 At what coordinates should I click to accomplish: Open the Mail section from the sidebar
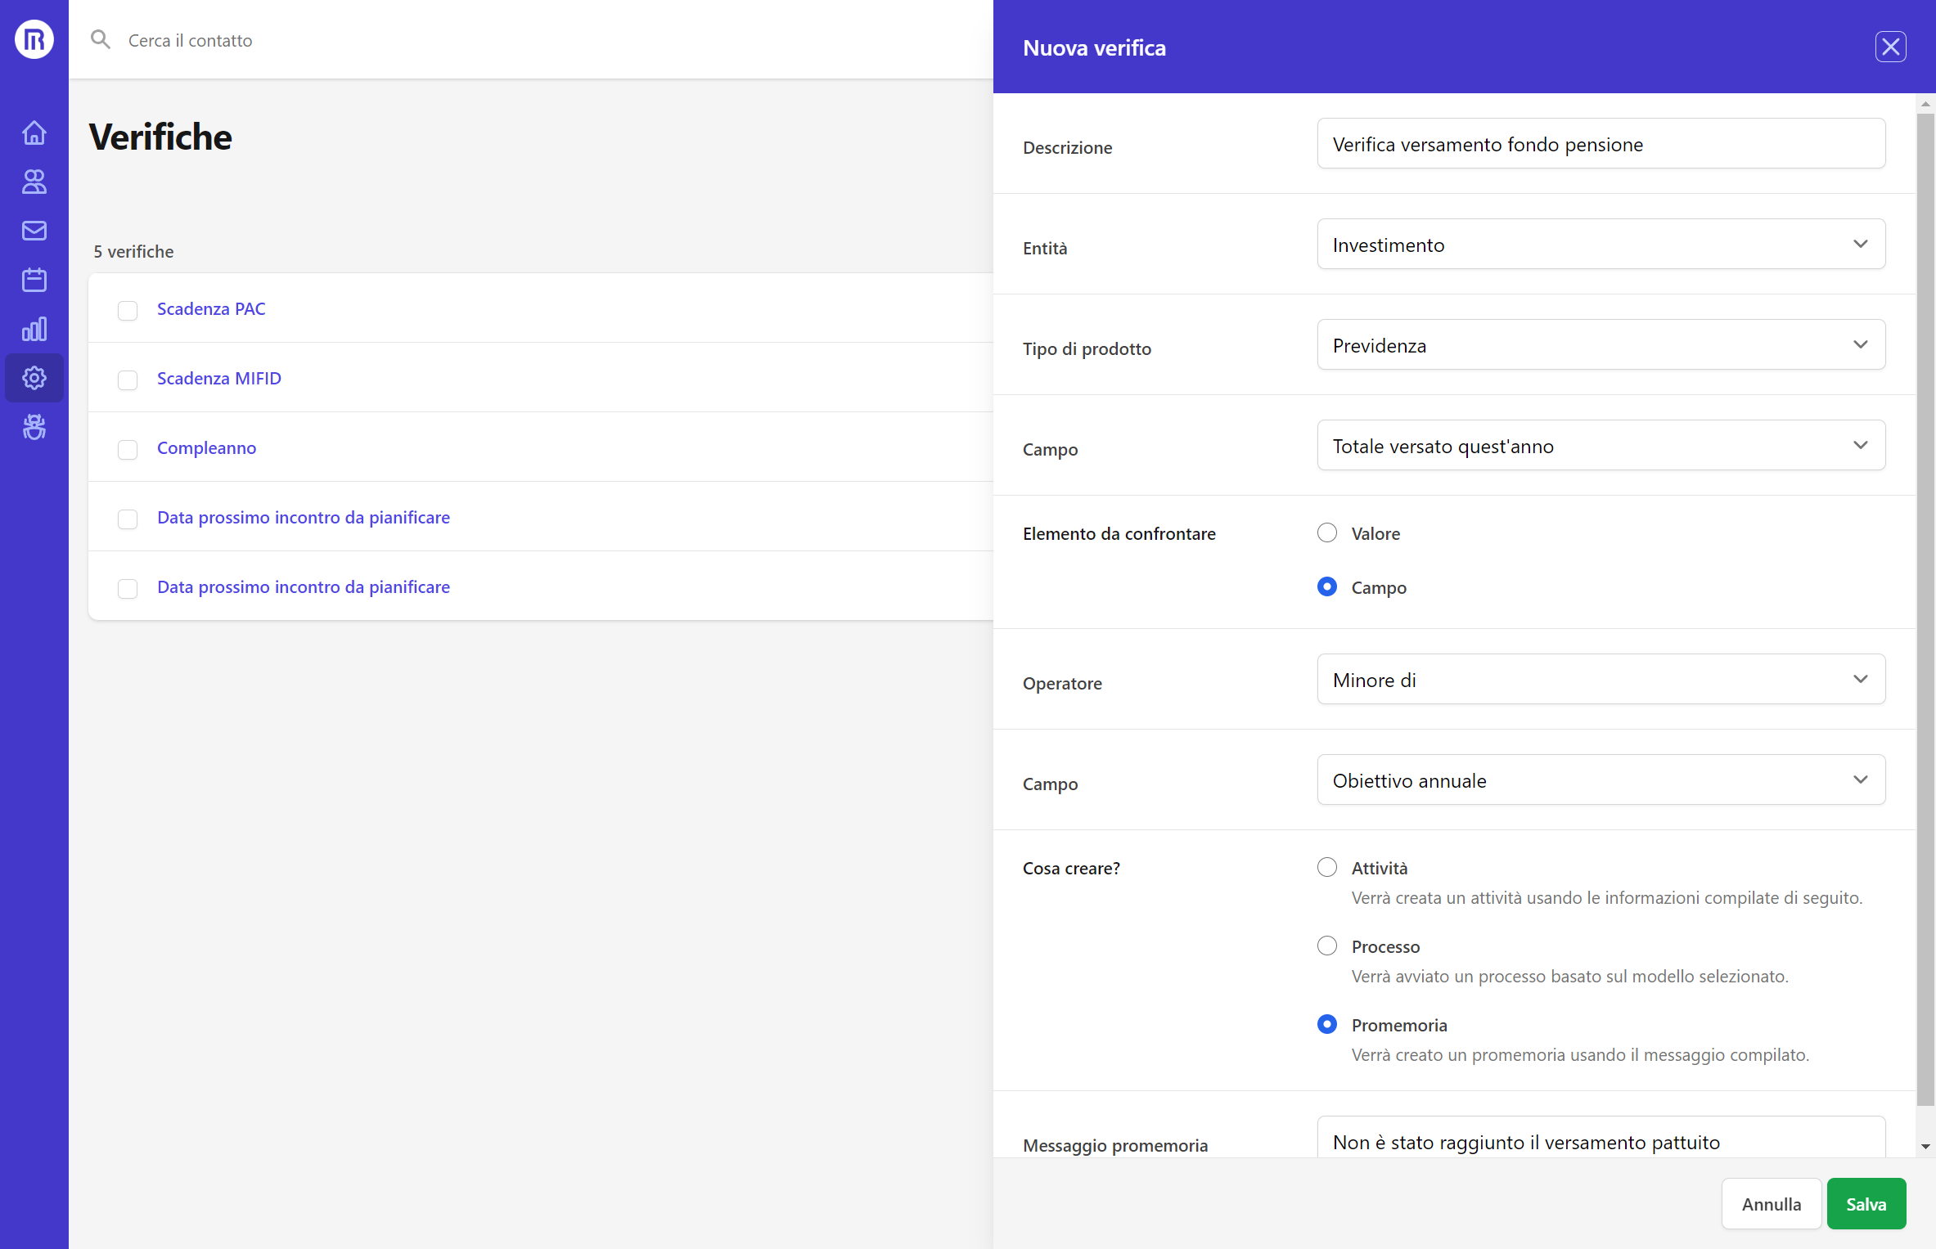(34, 231)
